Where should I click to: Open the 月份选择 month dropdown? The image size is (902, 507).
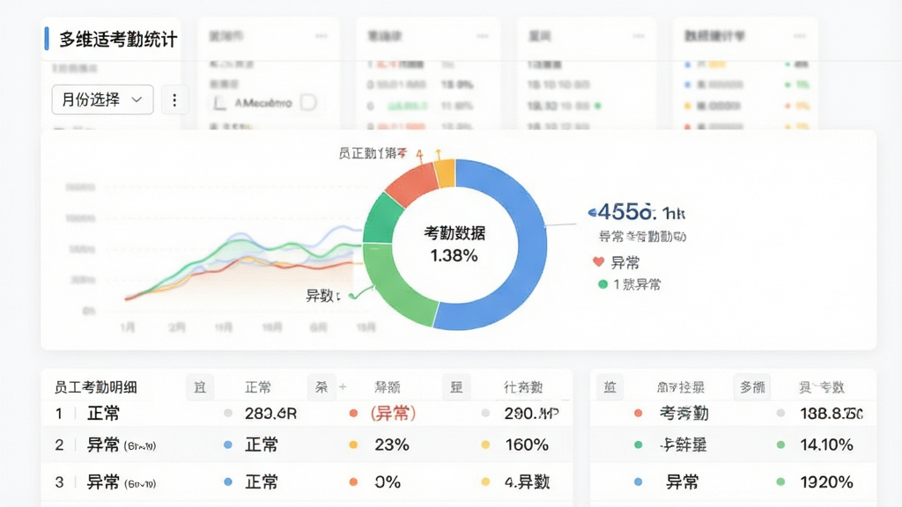(x=102, y=99)
